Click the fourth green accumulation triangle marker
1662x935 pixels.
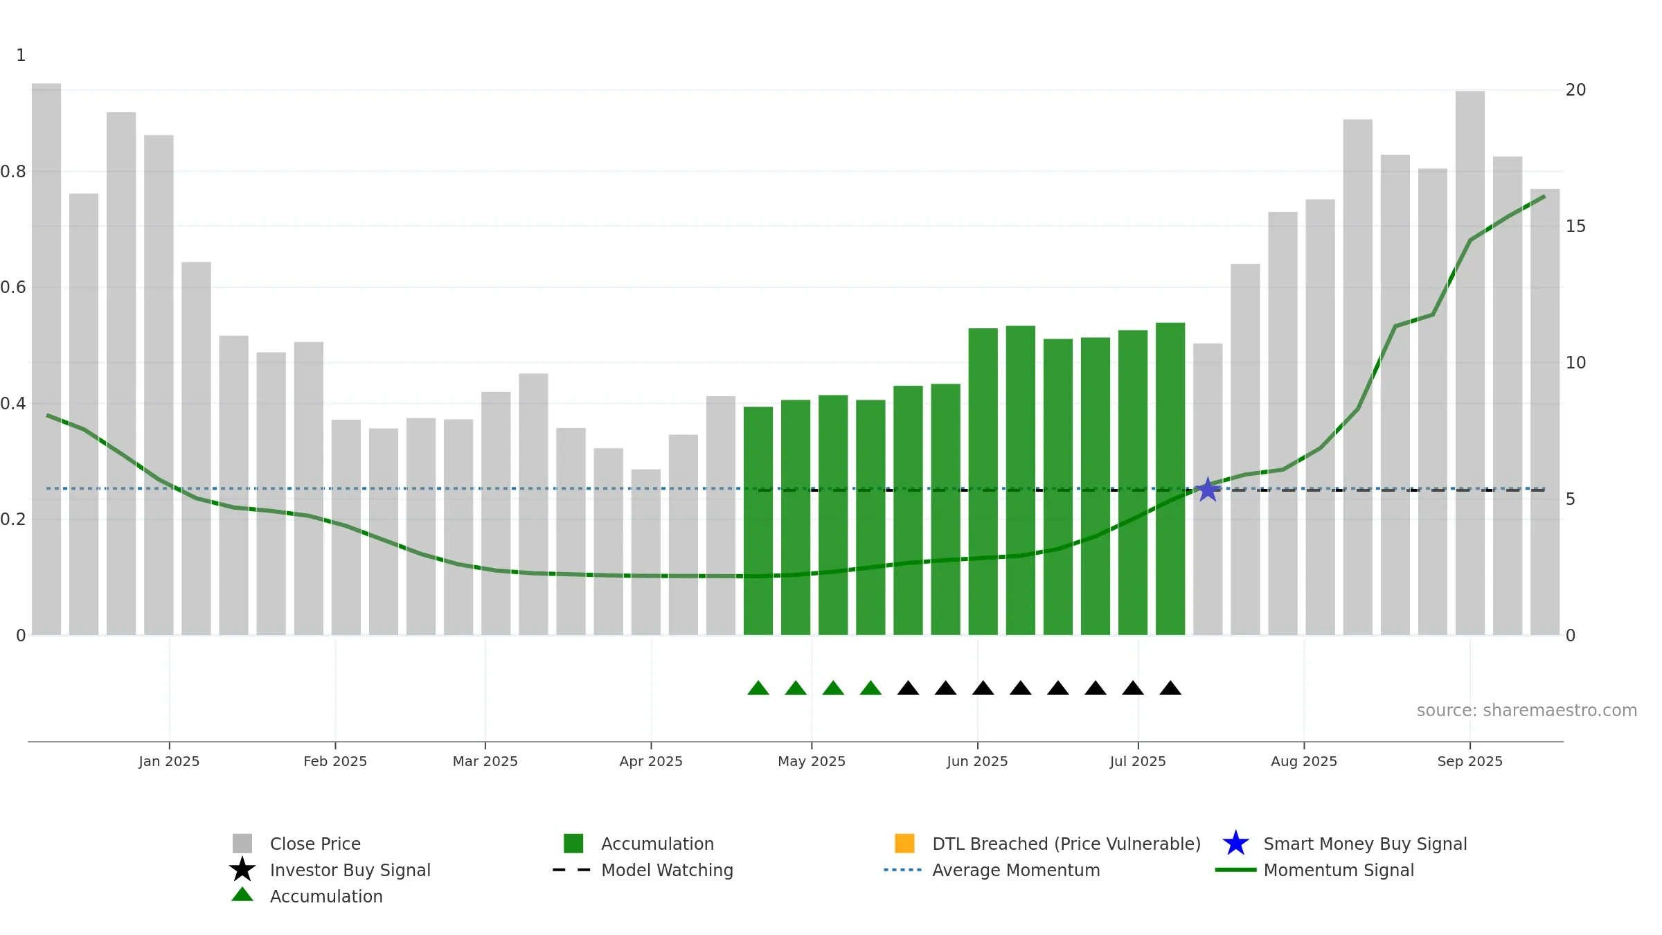coord(870,688)
